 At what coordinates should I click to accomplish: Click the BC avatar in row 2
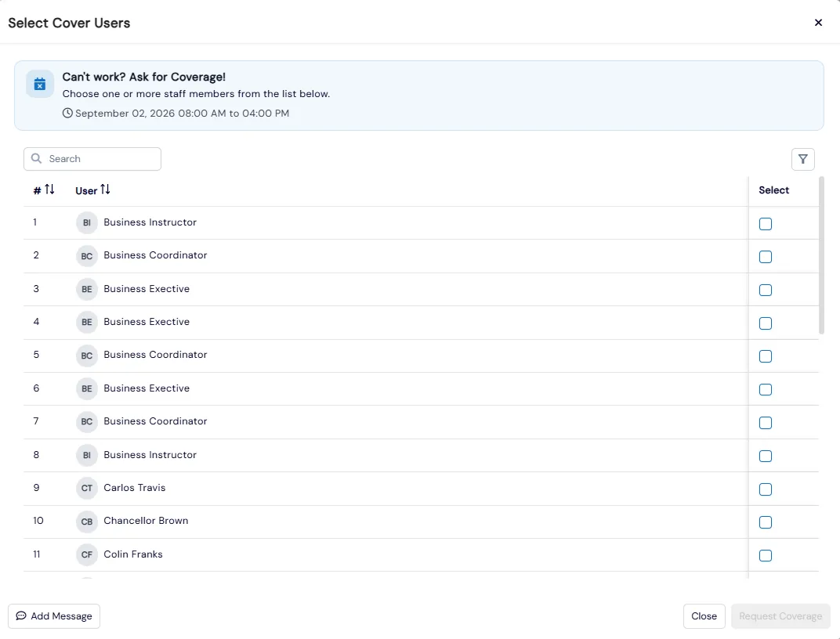(x=87, y=256)
